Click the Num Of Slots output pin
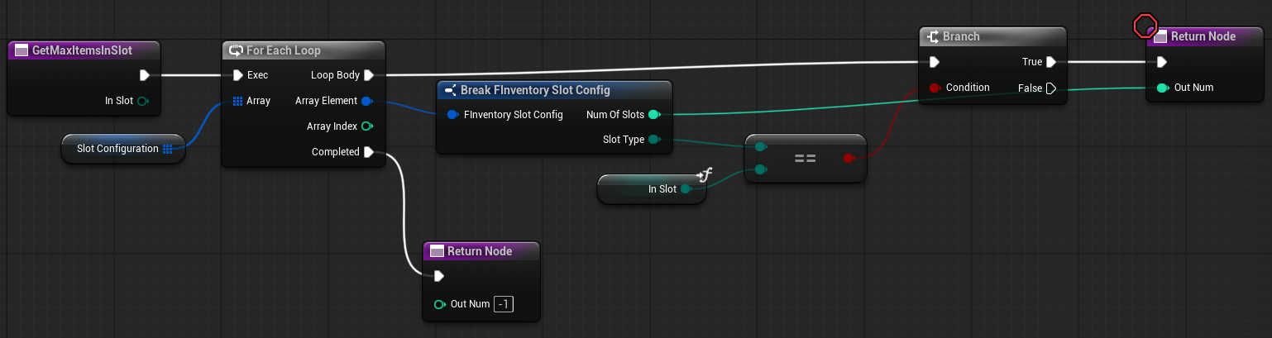1272x338 pixels. tap(653, 115)
